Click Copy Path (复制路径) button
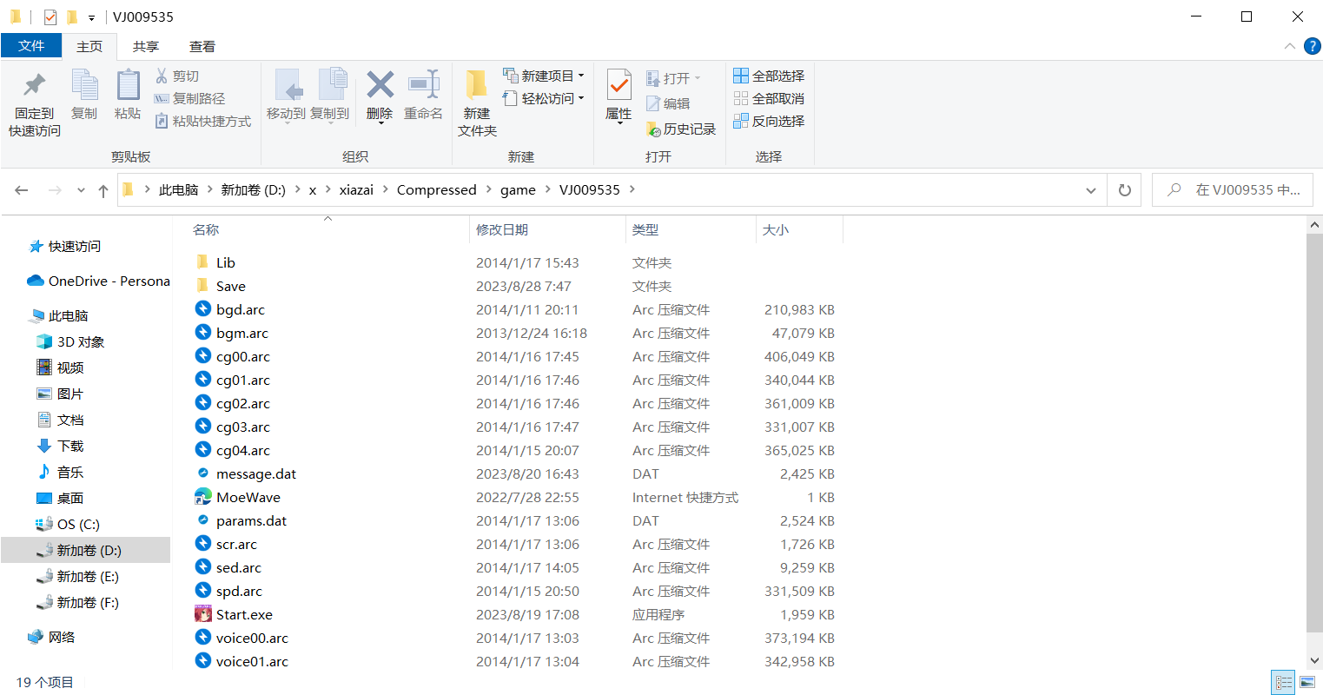 tap(189, 99)
